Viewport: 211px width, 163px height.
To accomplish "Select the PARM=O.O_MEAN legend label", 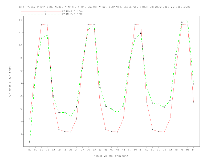I will pos(73,11).
